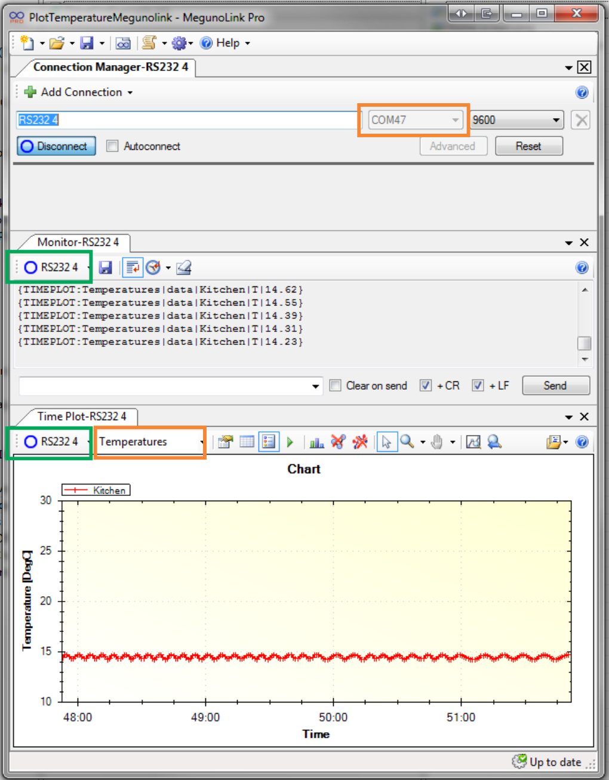Uncheck the + CR option
609x780 pixels.
coord(425,386)
